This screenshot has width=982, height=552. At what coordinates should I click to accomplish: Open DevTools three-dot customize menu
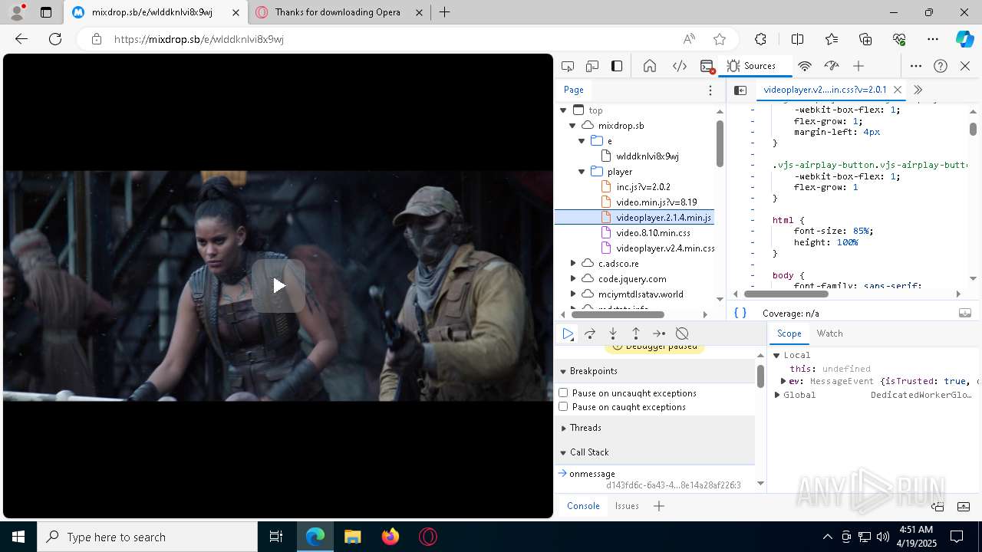(916, 66)
